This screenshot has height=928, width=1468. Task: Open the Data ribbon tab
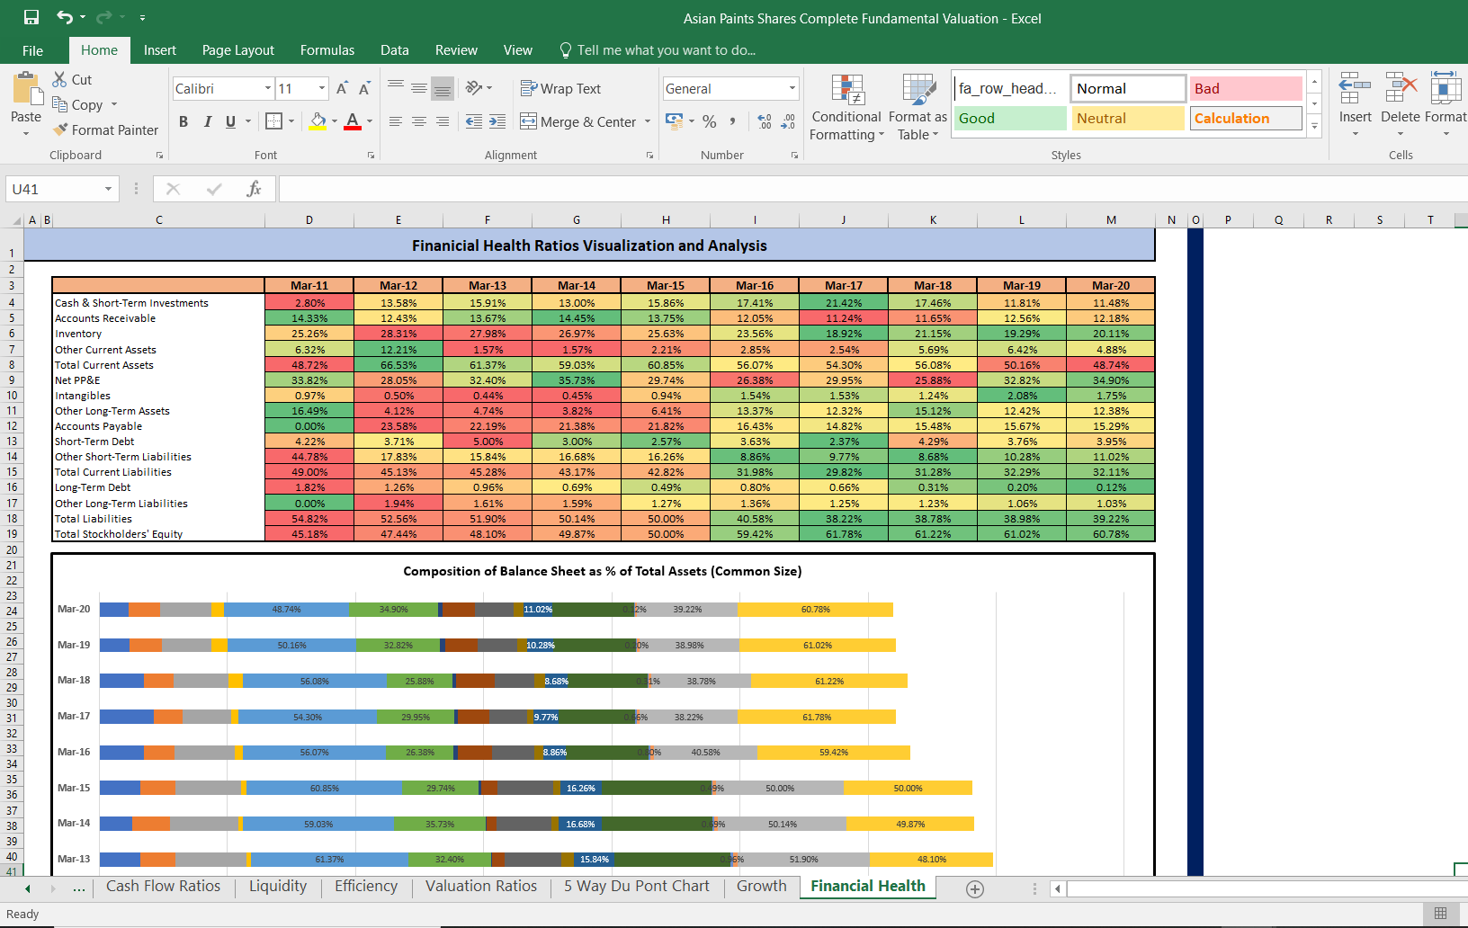coord(395,50)
